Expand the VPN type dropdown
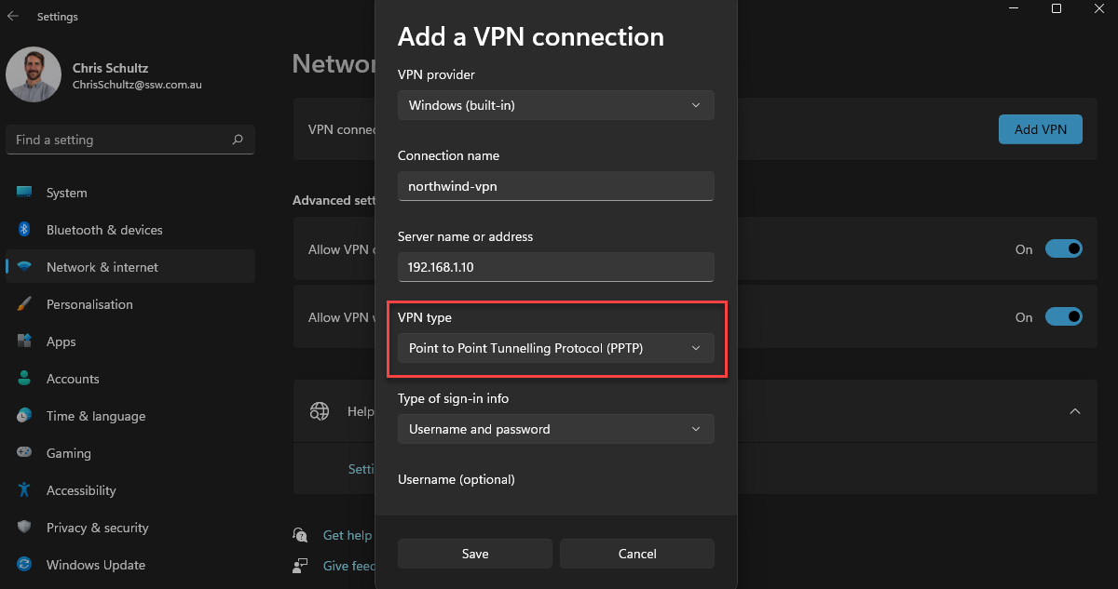Screen dimensions: 1118x589 (x=555, y=349)
